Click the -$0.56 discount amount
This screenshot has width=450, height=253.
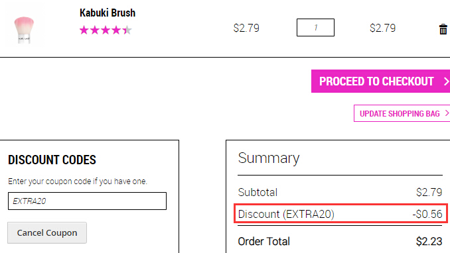(x=427, y=214)
